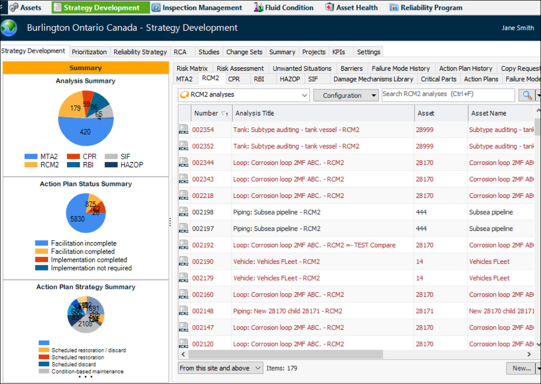541x384 pixels.
Task: Select the Risk Matrix tab
Action: pos(192,68)
